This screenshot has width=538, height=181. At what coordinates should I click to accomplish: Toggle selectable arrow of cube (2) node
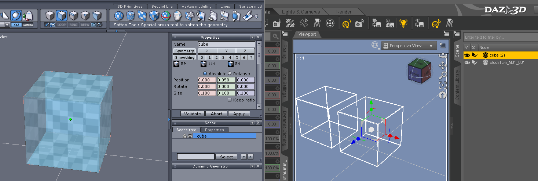point(474,55)
